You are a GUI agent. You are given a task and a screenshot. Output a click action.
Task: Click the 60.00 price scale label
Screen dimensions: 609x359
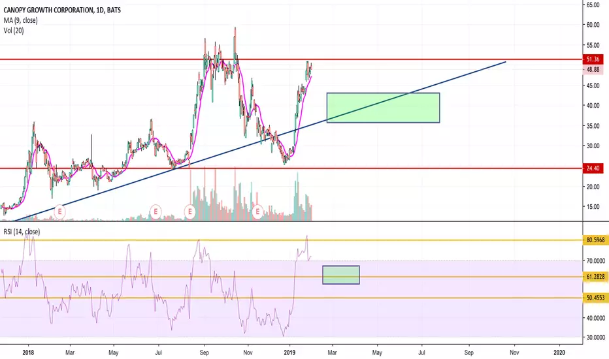tap(593, 25)
